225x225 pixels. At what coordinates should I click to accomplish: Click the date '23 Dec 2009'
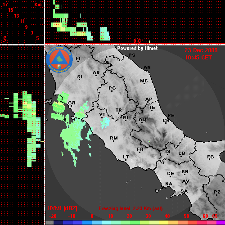[x=201, y=50]
